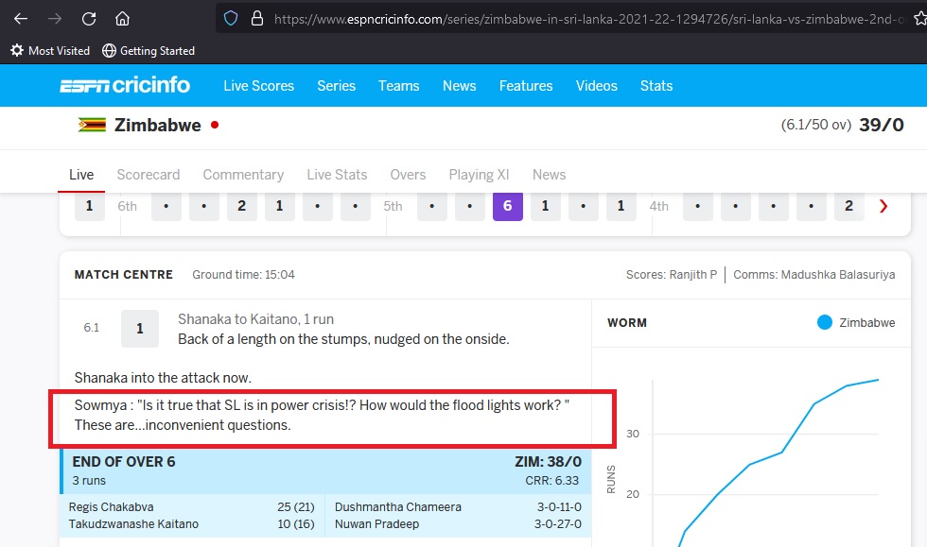Open the Features menu
The image size is (927, 547).
pos(526,86)
